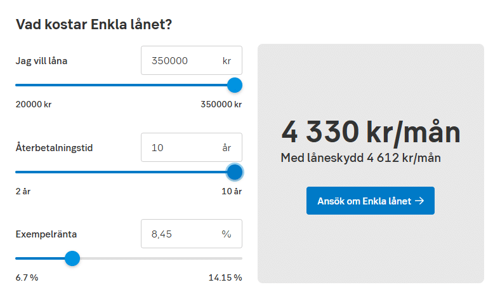493x287 pixels.
Task: Click the Exempelränta label text
Action: (46, 234)
